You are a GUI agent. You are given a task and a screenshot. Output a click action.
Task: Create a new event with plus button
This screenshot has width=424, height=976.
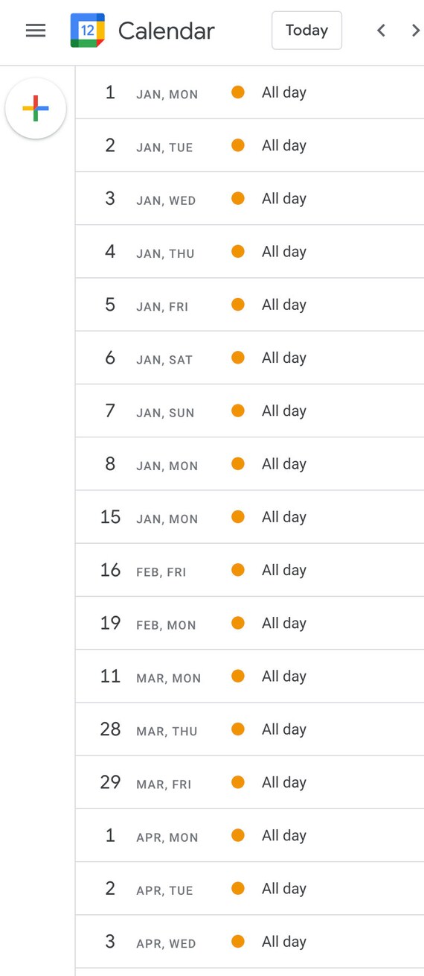(36, 109)
